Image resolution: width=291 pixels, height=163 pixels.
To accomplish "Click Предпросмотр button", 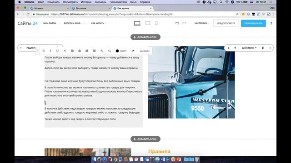I will tap(226, 23).
